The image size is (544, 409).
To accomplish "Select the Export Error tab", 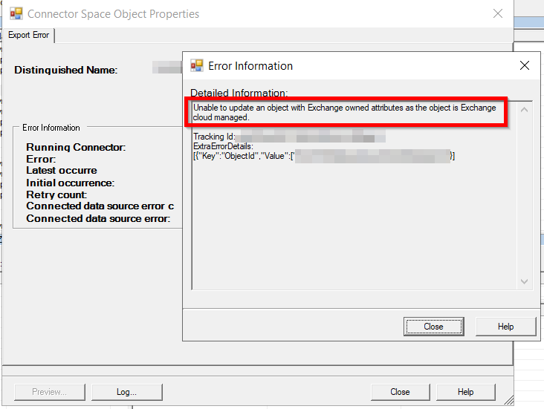I will [x=28, y=35].
